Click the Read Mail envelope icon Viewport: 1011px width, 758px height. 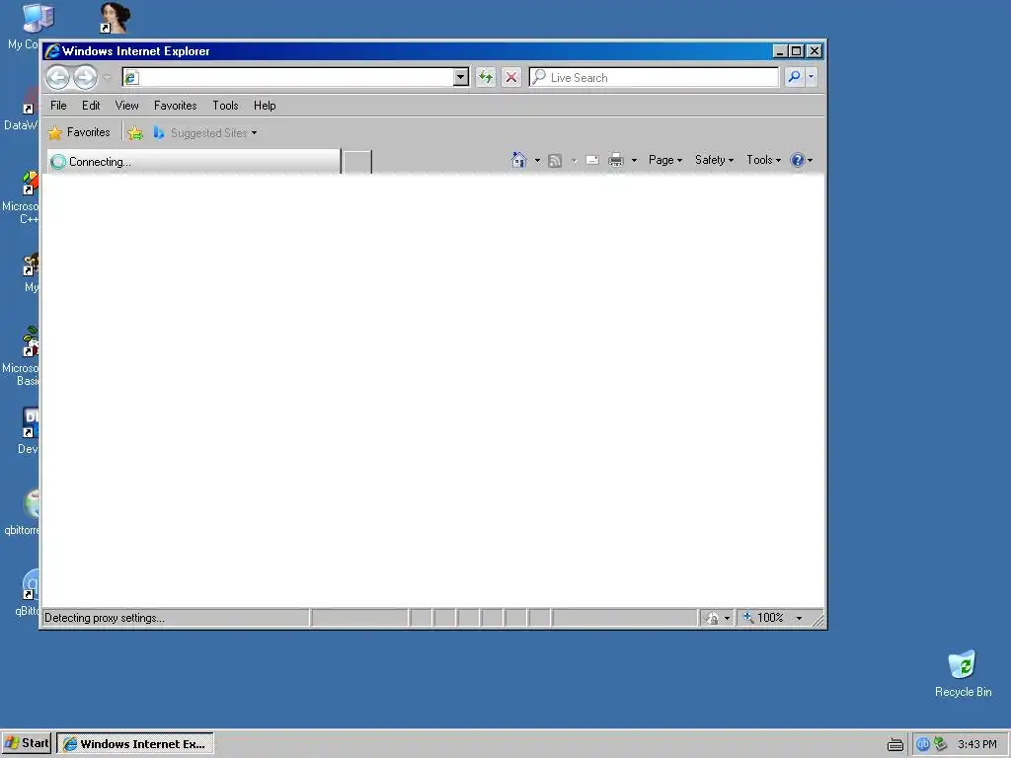pos(592,160)
